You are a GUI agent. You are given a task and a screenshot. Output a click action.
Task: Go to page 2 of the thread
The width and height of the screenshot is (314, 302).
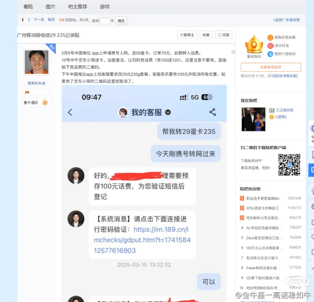[29, 20]
